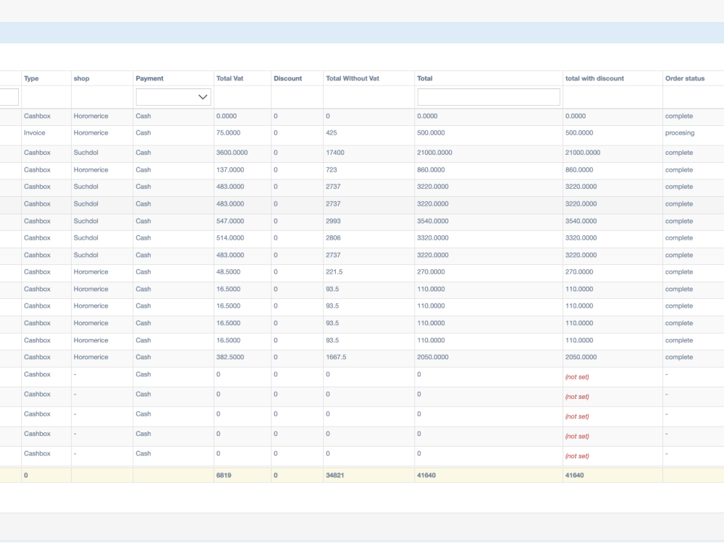Sort by shop column header
Viewport: 724px width, 543px height.
coord(81,78)
